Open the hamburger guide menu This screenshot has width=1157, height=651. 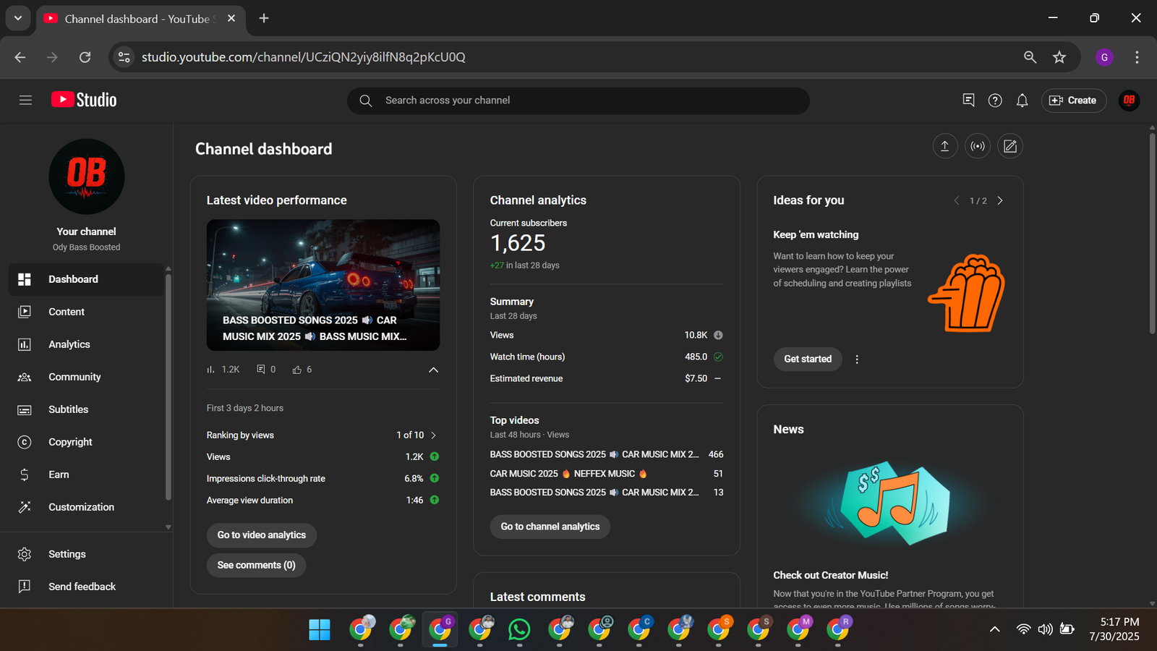pyautogui.click(x=25, y=101)
